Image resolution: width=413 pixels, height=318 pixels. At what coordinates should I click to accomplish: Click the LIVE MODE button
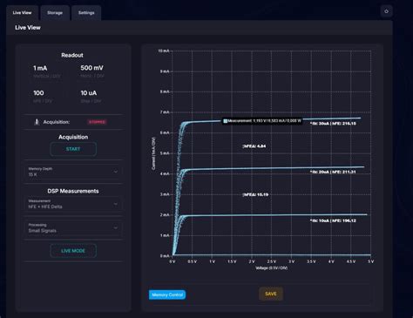(x=73, y=251)
